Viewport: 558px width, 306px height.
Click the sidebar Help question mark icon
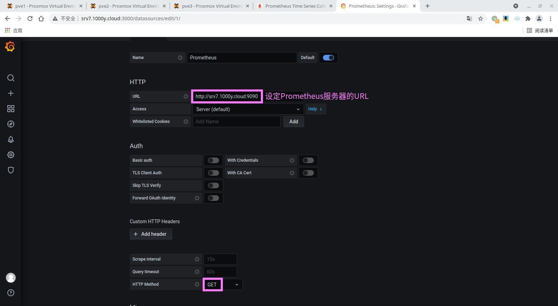point(11,293)
